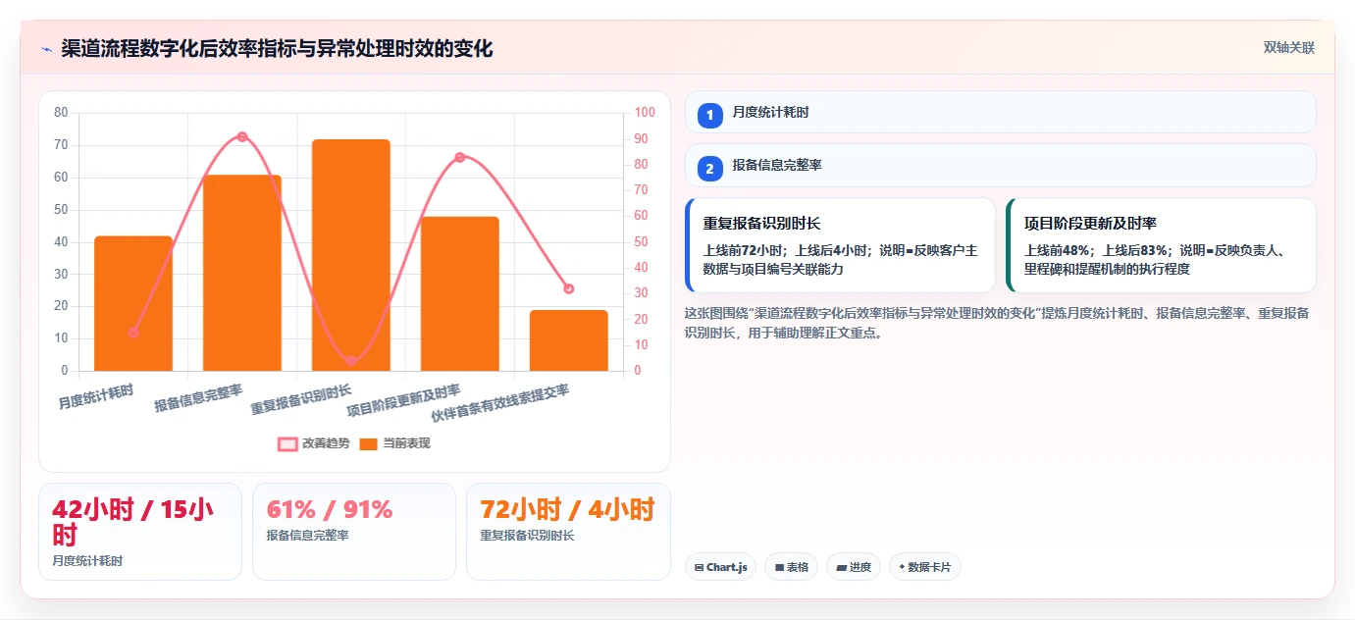The image size is (1355, 620).
Task: Toggle the 改善趋势 legend entry
Action: coord(314,443)
